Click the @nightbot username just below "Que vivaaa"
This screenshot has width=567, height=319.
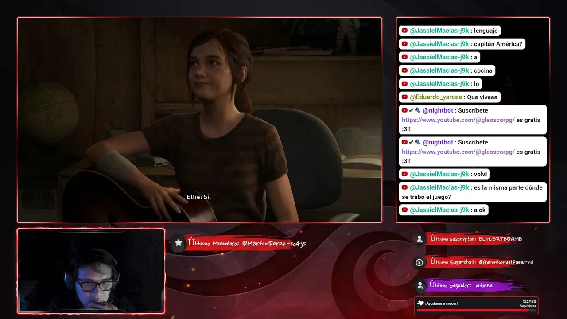pos(438,110)
